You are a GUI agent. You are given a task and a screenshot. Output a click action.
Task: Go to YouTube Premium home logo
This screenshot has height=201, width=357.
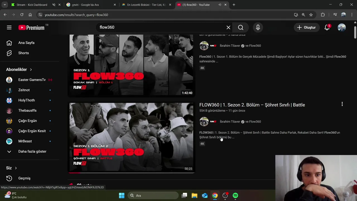[32, 27]
